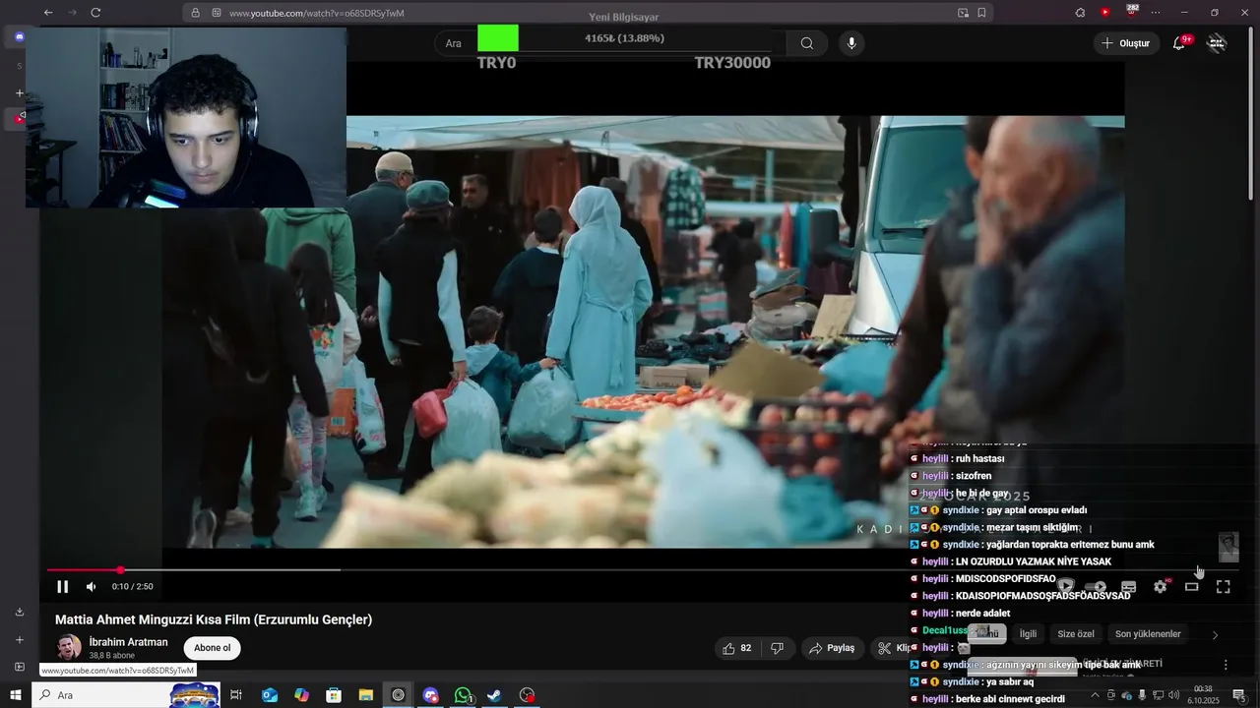1260x708 pixels.
Task: Like the video with thumbs up
Action: pyautogui.click(x=736, y=648)
